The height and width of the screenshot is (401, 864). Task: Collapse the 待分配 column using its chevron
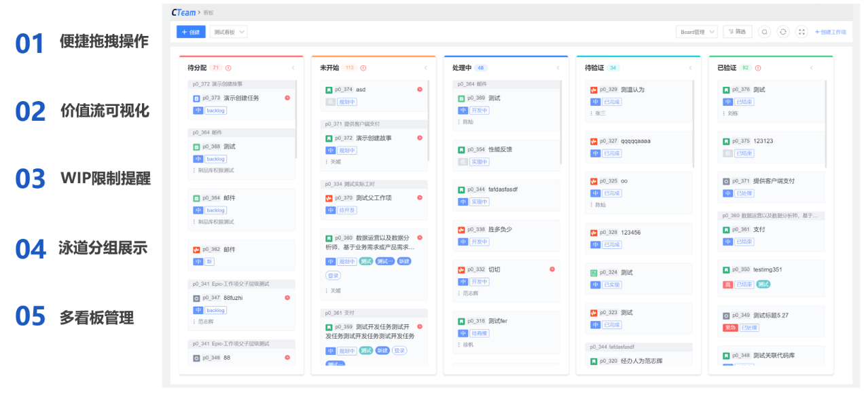(293, 68)
